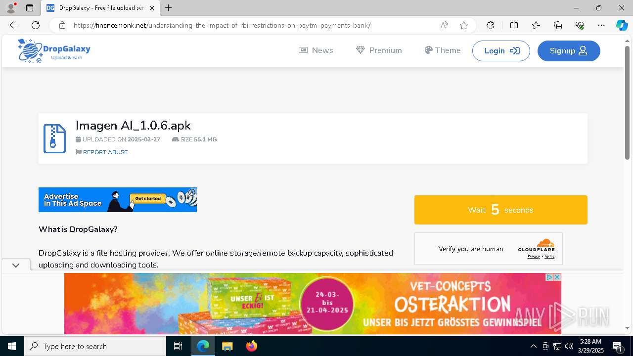Open the News menu item

(x=316, y=50)
